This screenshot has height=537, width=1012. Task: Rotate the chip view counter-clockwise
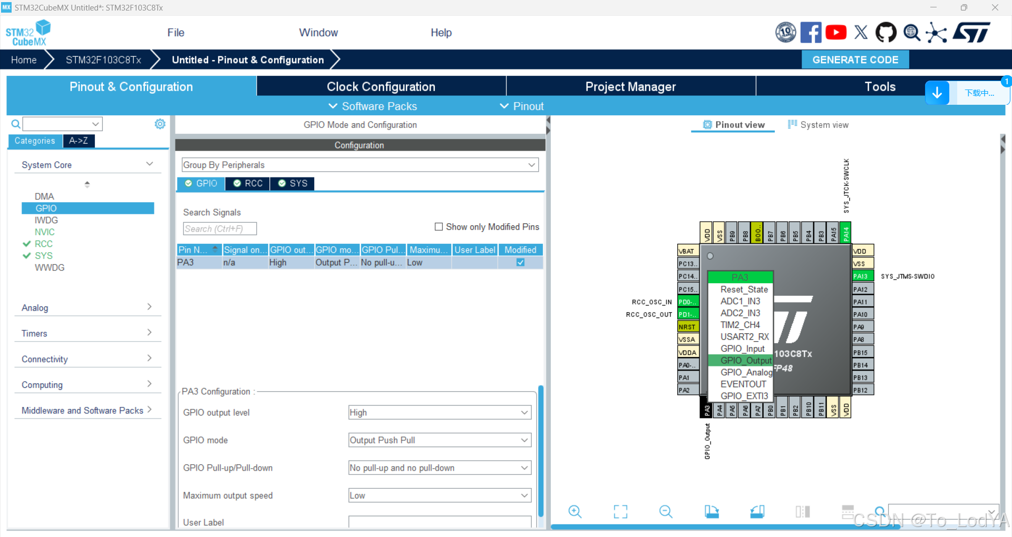pos(757,511)
